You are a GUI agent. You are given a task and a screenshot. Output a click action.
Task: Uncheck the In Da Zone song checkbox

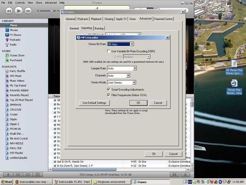(x=55, y=166)
